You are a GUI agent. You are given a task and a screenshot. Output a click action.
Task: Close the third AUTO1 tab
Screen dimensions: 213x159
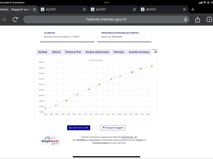[185, 10]
